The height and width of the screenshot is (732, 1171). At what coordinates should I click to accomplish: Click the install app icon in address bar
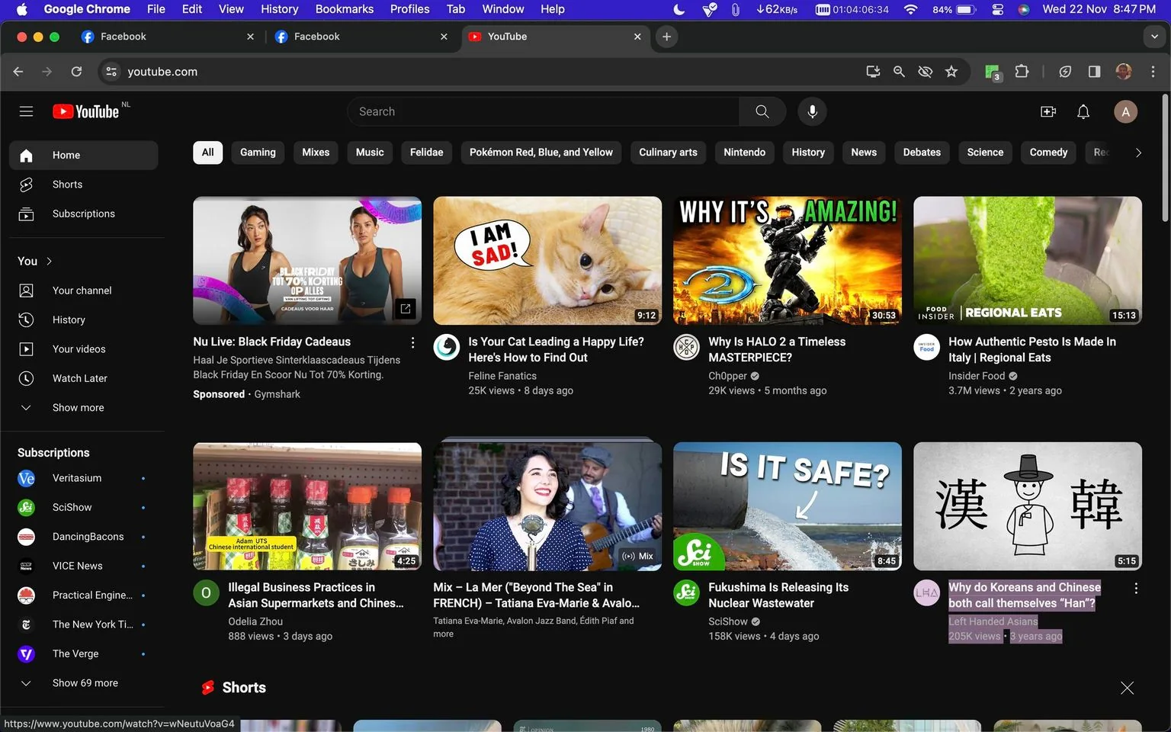(873, 71)
